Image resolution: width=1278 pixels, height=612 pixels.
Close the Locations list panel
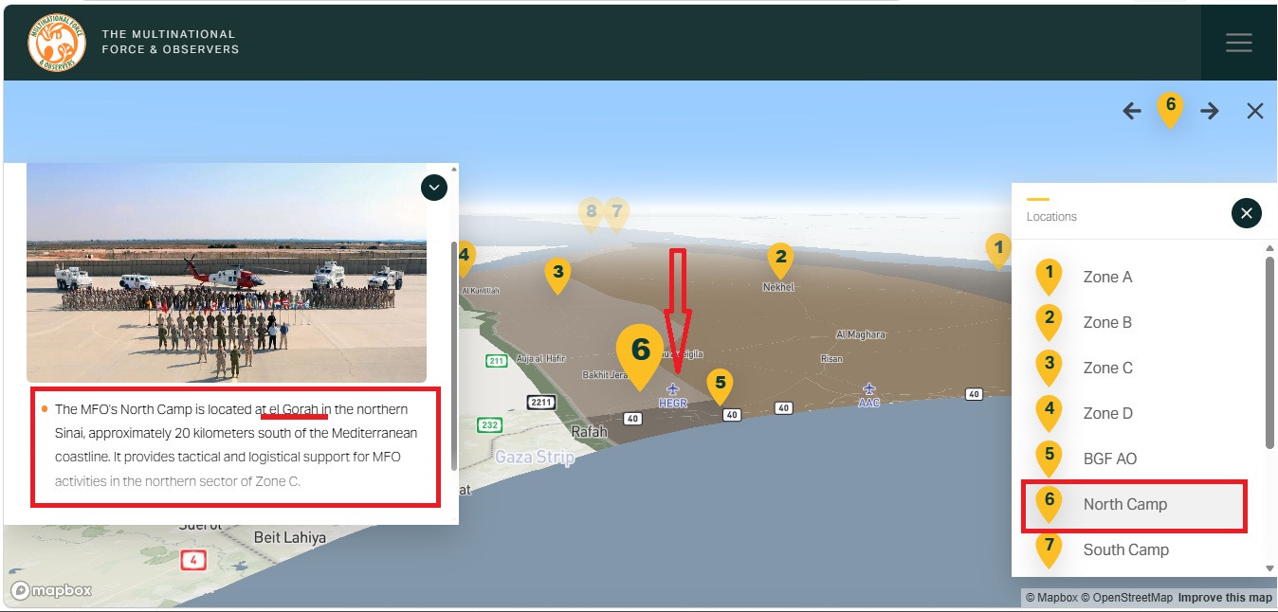[x=1247, y=213]
